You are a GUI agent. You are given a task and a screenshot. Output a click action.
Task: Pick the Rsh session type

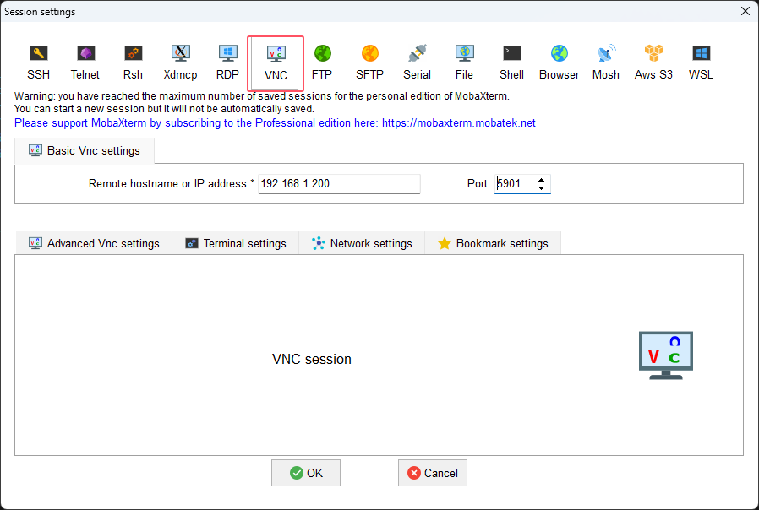click(133, 62)
